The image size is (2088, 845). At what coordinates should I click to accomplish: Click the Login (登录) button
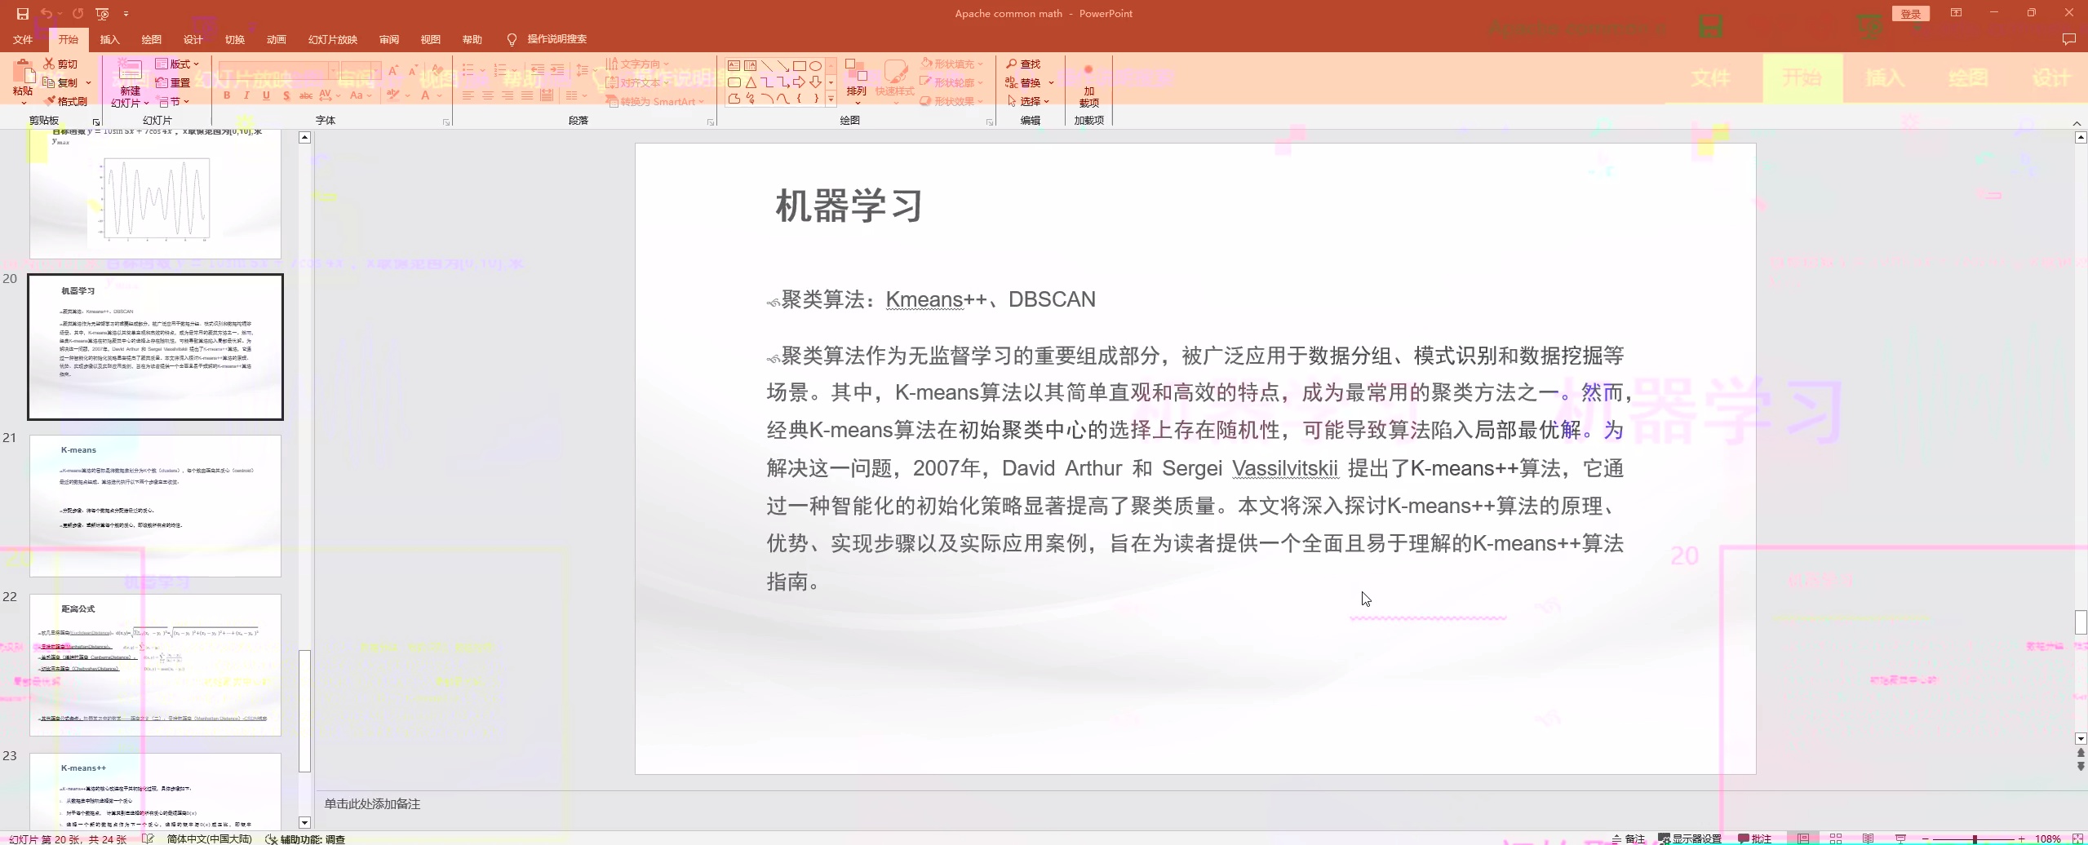click(1910, 14)
